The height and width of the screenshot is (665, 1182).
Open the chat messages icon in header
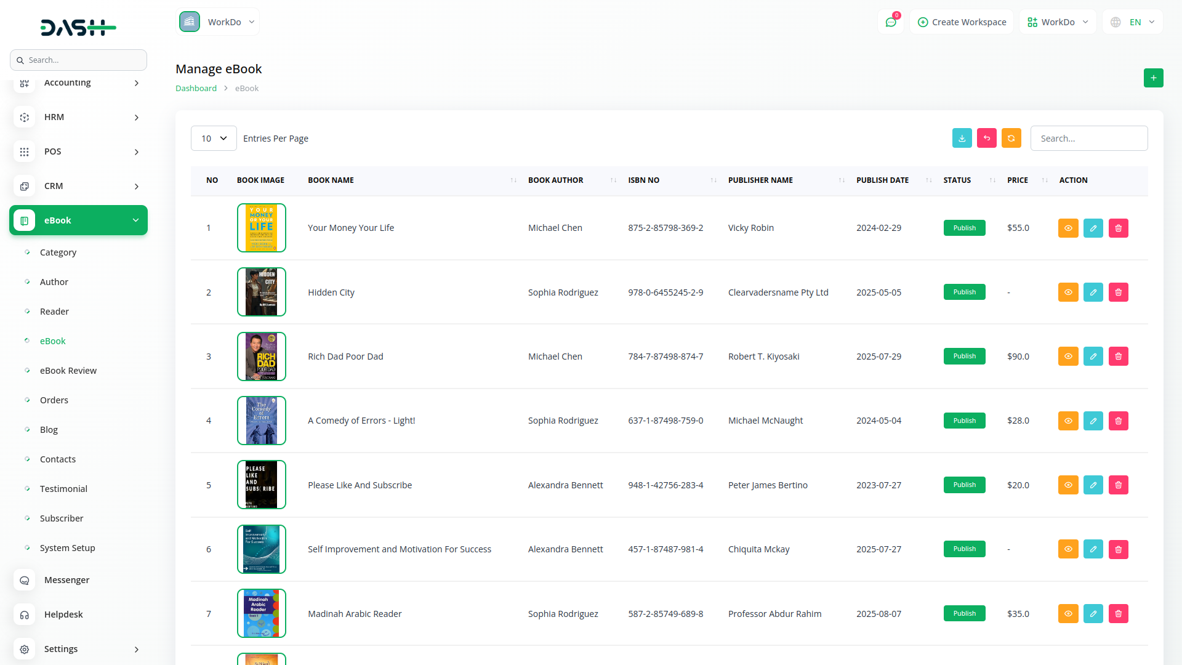[x=890, y=22]
